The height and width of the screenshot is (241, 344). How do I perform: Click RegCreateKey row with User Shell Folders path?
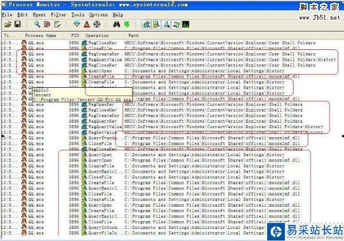pos(172,54)
